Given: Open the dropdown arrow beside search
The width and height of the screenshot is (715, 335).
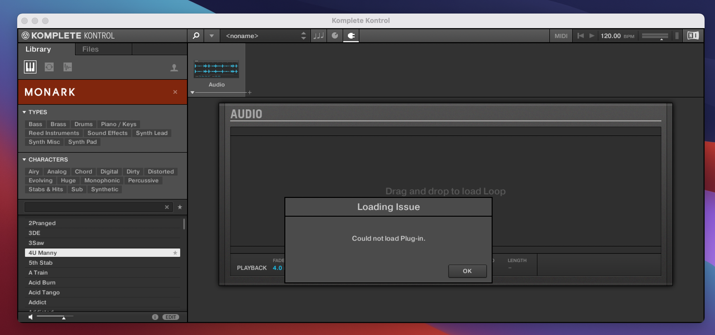Looking at the screenshot, I should click(x=211, y=35).
